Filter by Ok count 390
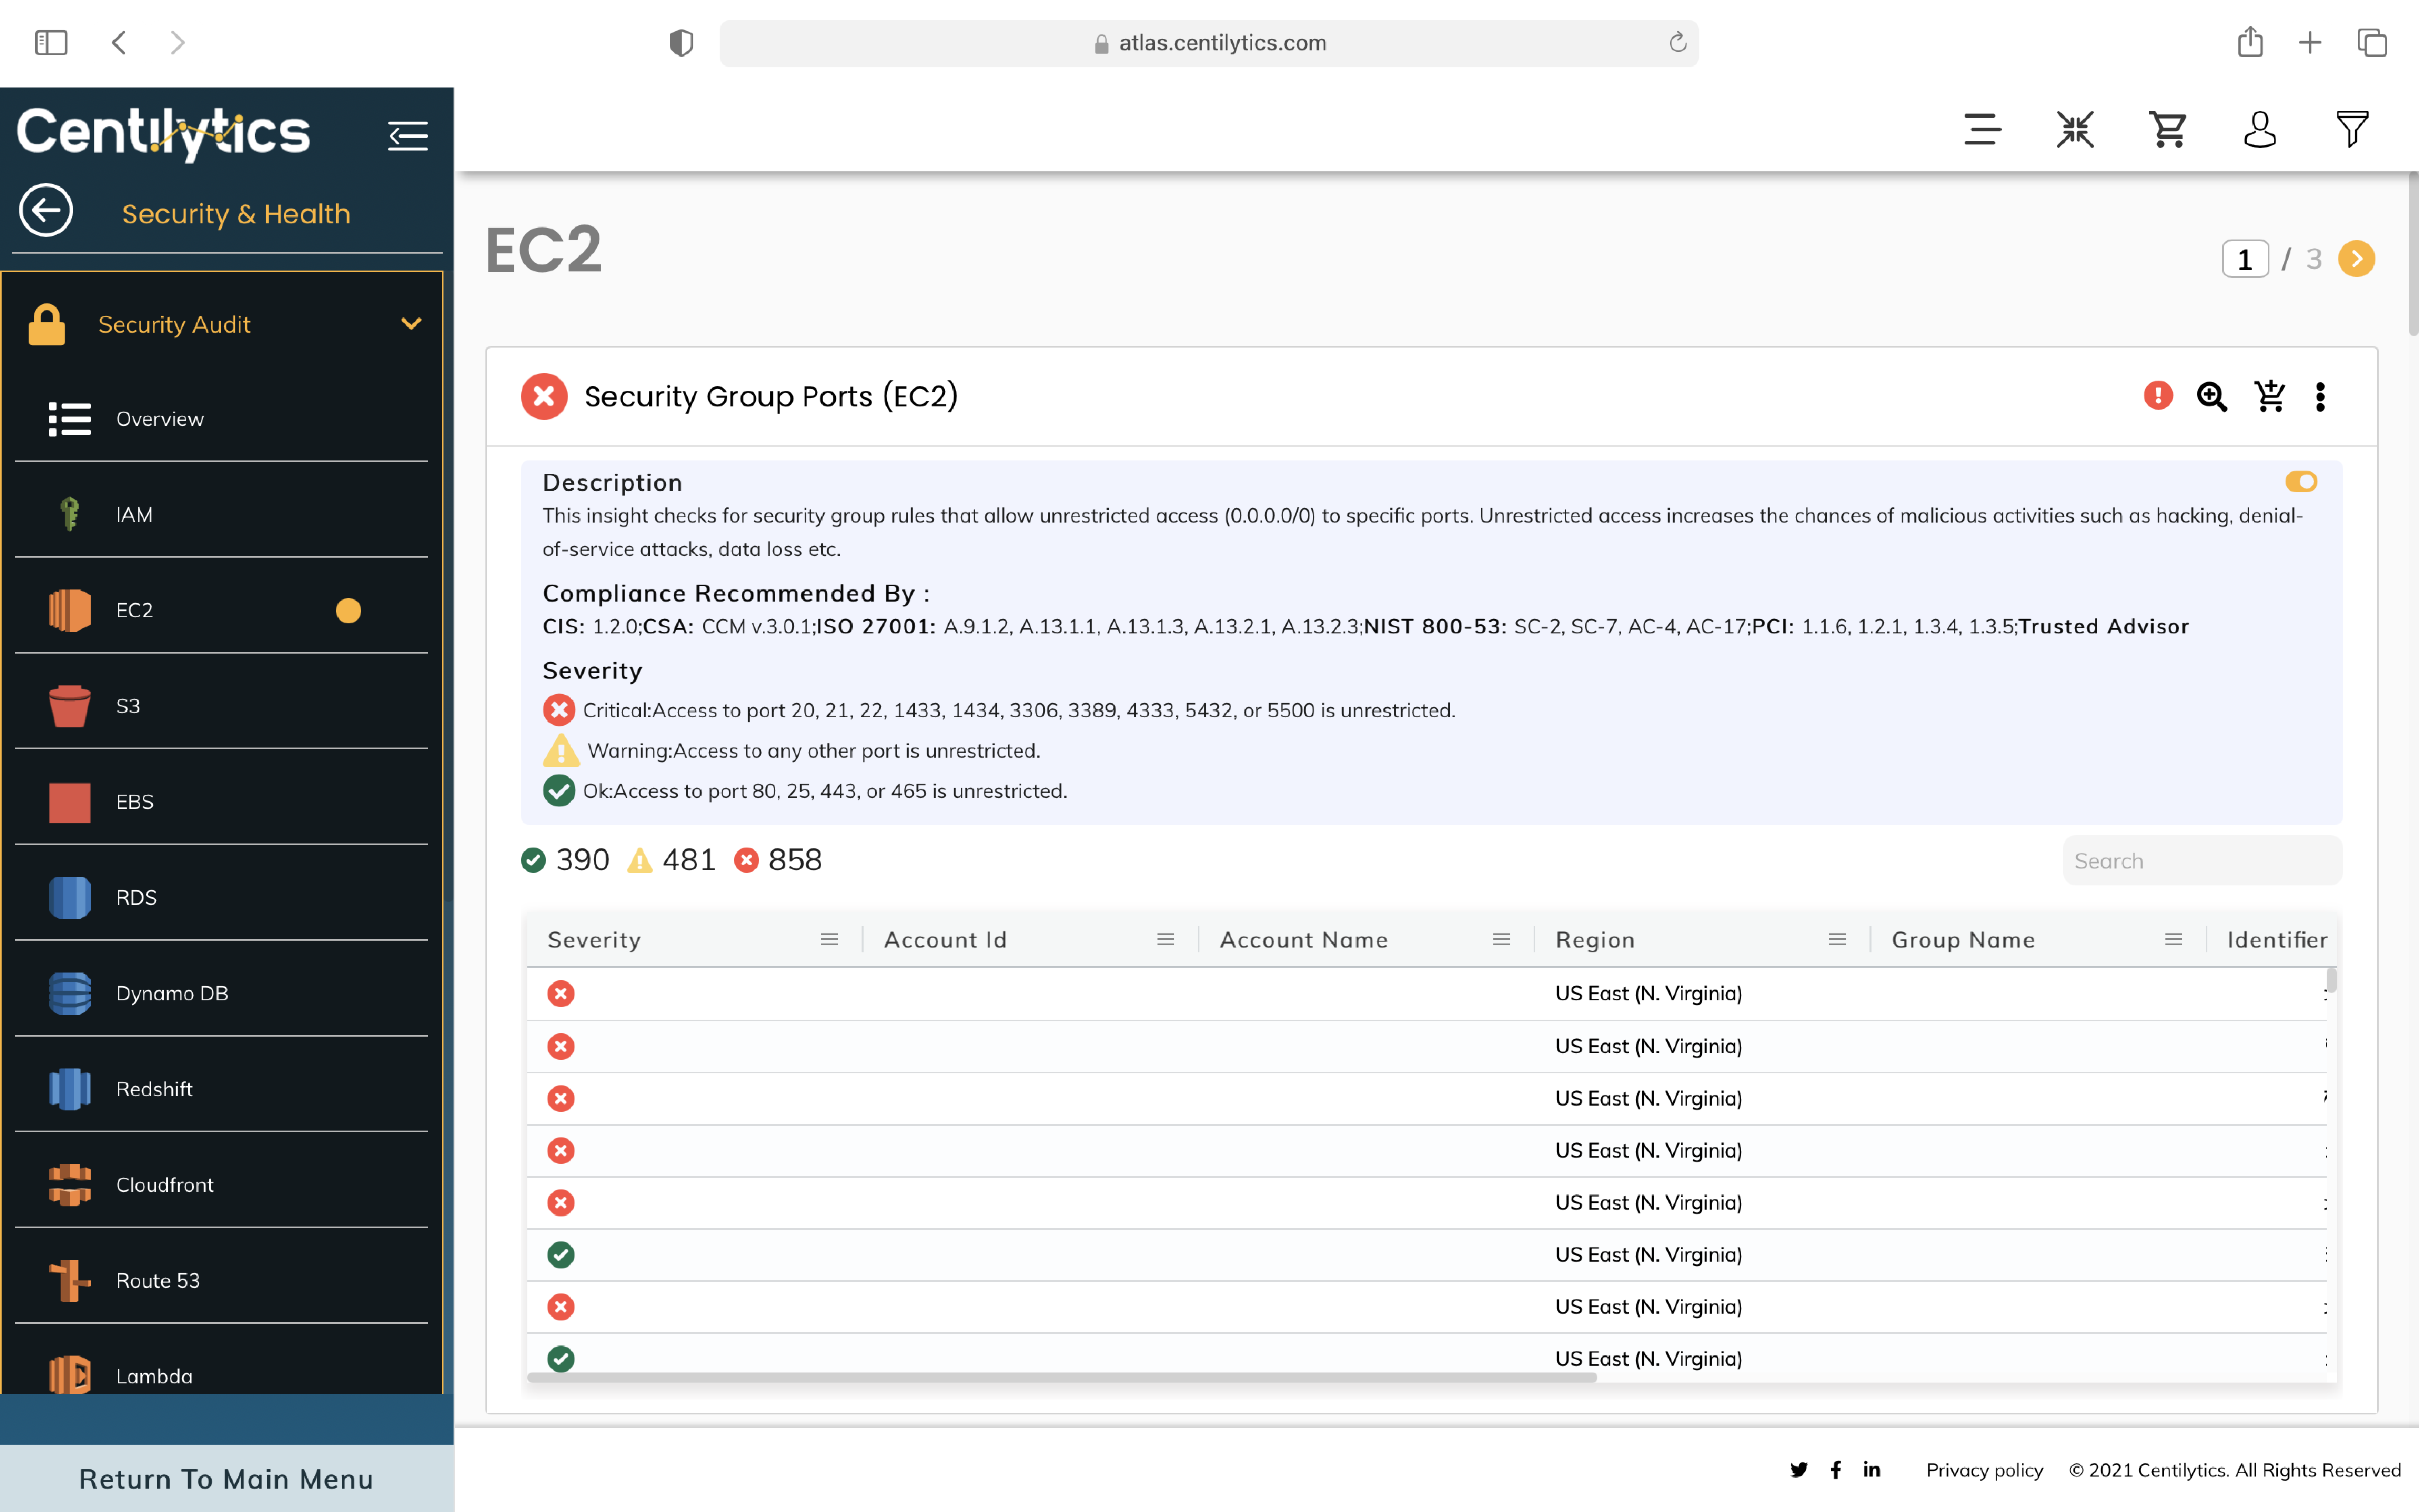2419x1512 pixels. pyautogui.click(x=565, y=860)
